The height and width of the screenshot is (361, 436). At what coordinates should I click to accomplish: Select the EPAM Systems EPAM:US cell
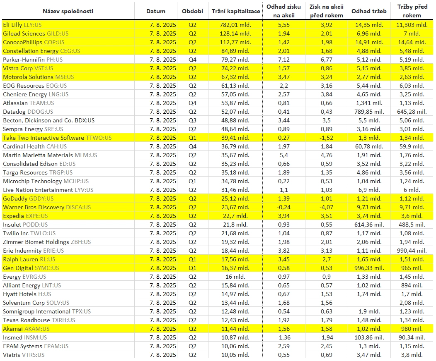pyautogui.click(x=68, y=346)
